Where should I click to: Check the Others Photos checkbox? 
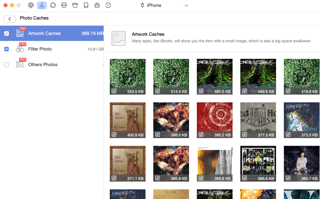(7, 65)
